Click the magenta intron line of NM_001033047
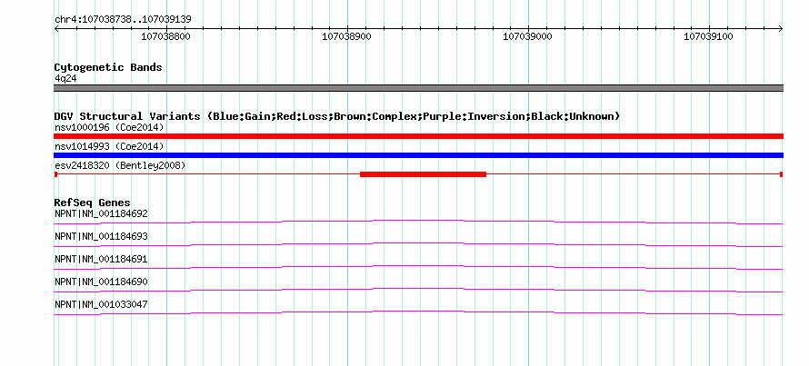 [x=418, y=312]
